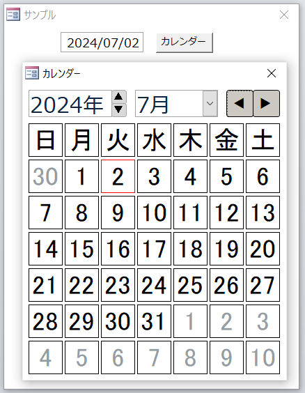
Task: Click the date field showing 2024/07/02
Action: (102, 43)
